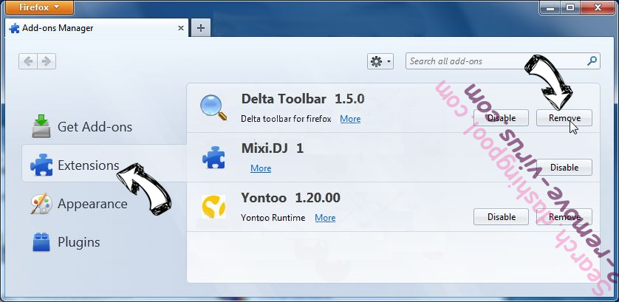Open a new tab with plus button

coord(200,28)
